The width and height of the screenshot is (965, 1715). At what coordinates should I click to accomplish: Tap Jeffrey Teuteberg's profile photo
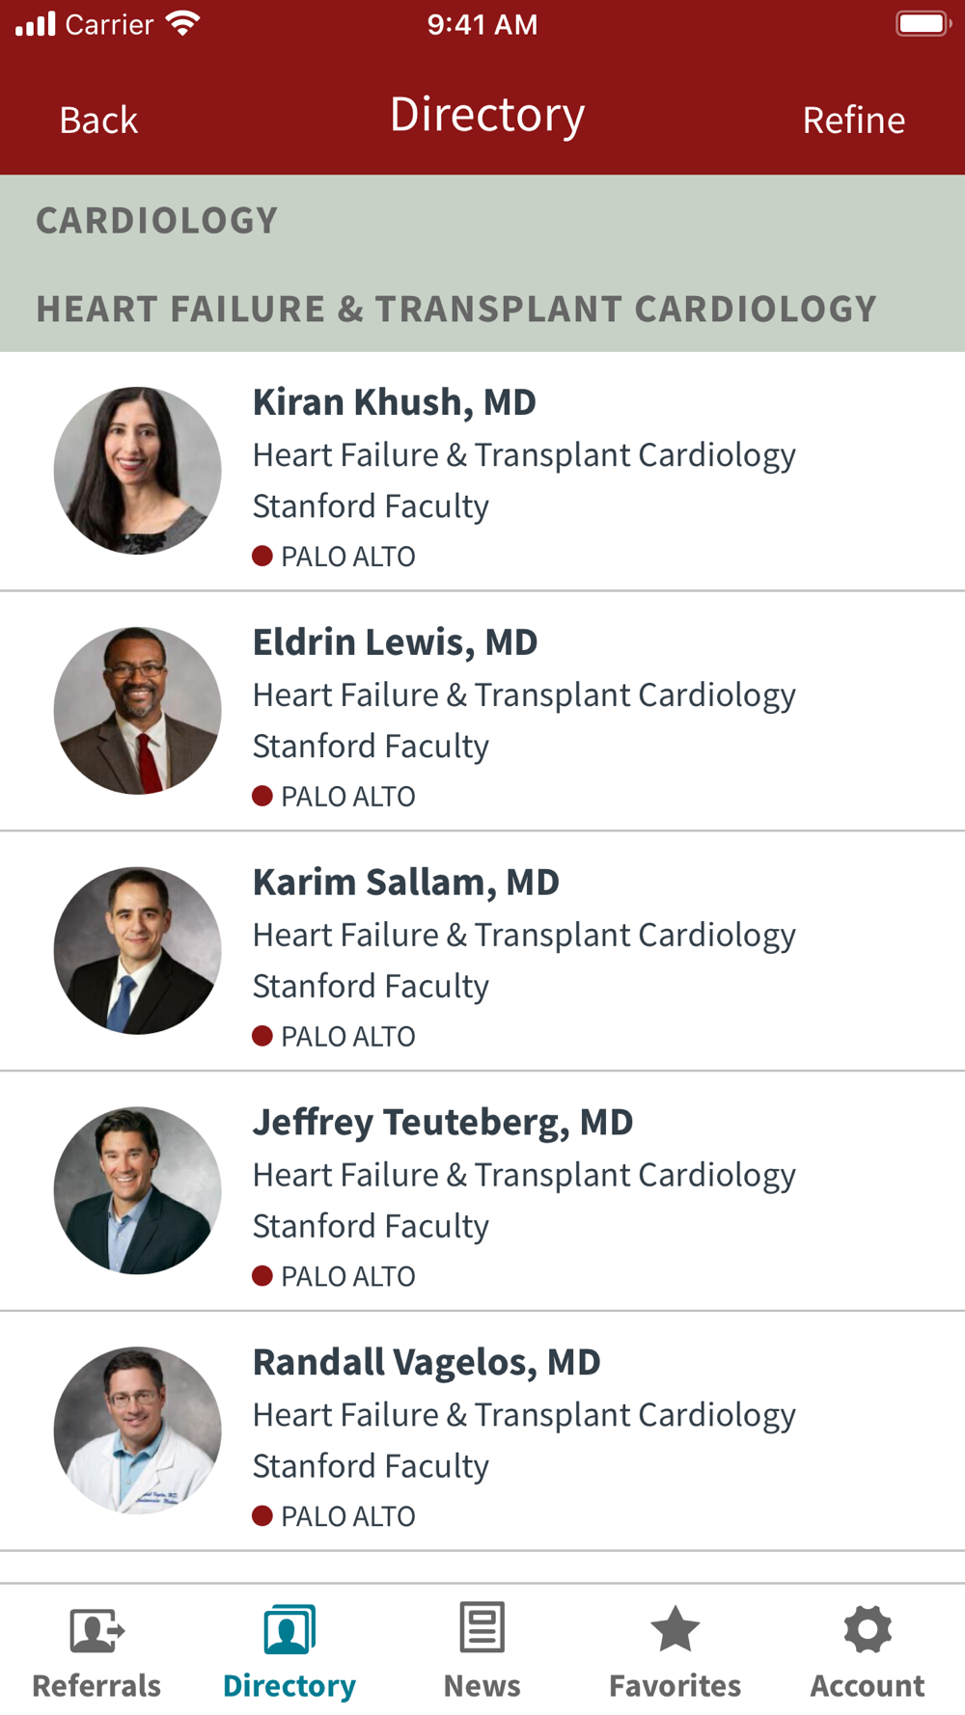[x=138, y=1190]
